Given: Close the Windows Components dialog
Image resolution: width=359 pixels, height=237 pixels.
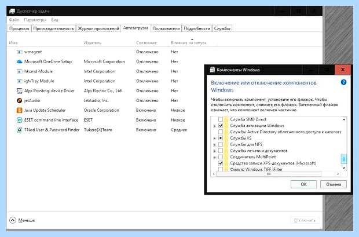Looking at the screenshot, I should click(343, 70).
